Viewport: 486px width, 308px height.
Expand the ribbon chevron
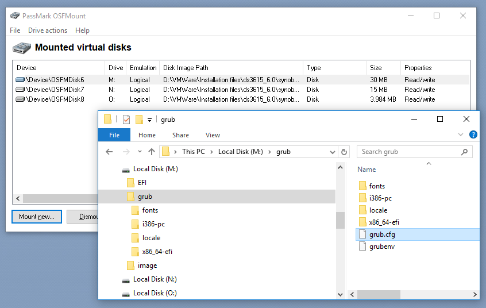coord(461,134)
